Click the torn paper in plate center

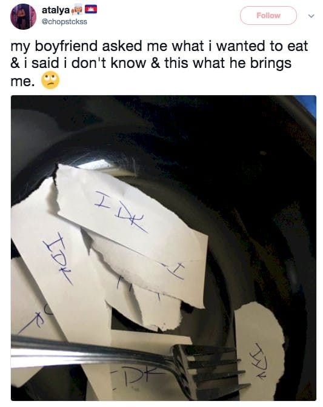pyautogui.click(x=145, y=280)
